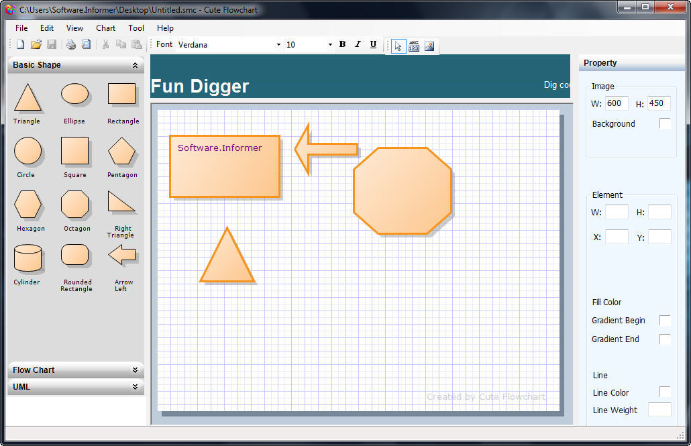Expand the UML shapes panel
The height and width of the screenshot is (446, 691).
coord(135,387)
